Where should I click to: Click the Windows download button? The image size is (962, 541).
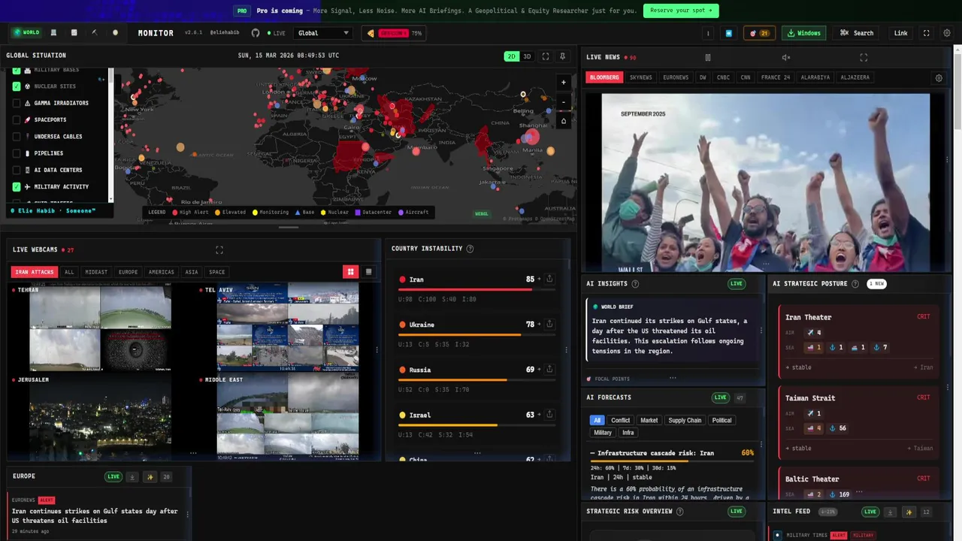tap(804, 33)
